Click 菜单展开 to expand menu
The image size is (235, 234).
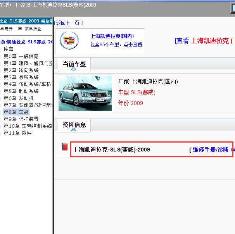point(6,29)
